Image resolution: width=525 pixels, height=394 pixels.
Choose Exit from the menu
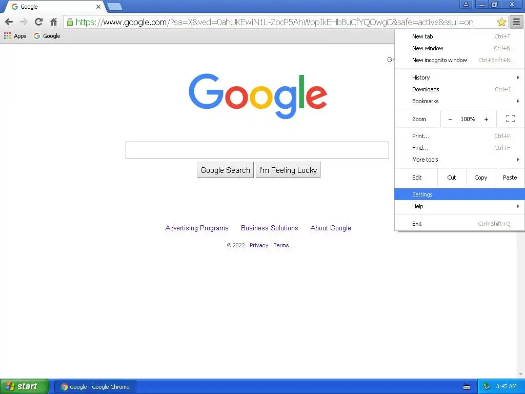(x=459, y=224)
